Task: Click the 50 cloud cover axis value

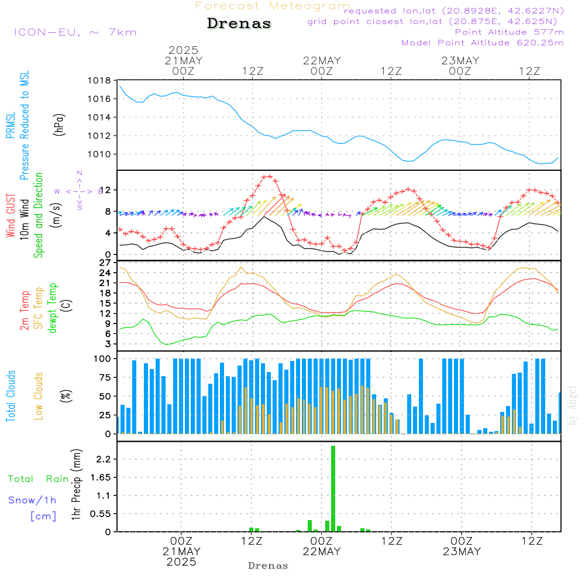Action: [x=105, y=397]
